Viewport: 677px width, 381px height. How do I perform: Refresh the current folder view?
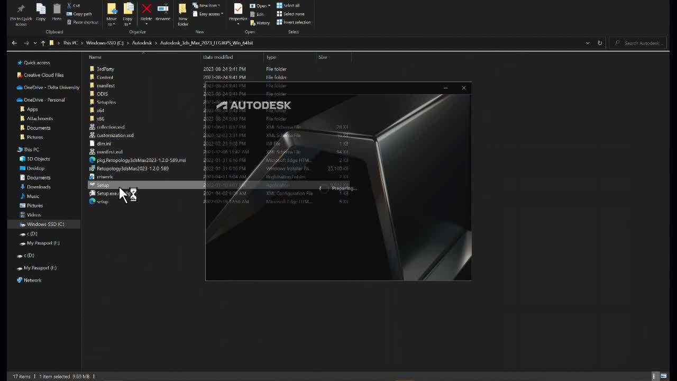[600, 43]
